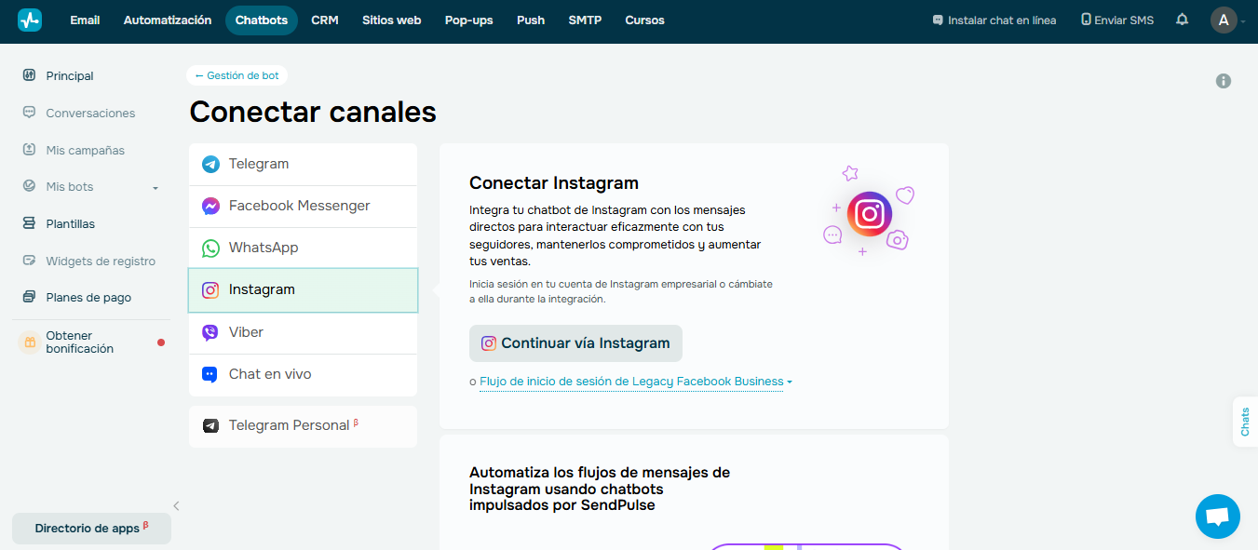1258x550 pixels.
Task: Switch to the Chatbots tab
Action: point(261,20)
